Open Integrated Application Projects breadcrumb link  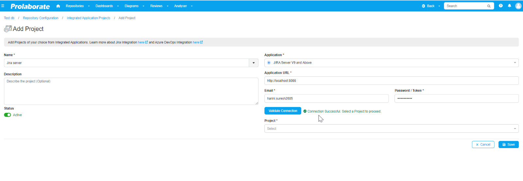pyautogui.click(x=89, y=18)
